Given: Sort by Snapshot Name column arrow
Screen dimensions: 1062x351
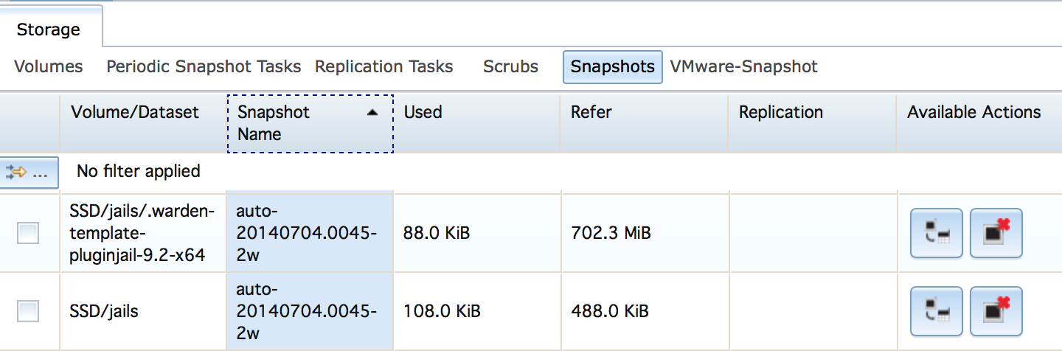Looking at the screenshot, I should 372,112.
